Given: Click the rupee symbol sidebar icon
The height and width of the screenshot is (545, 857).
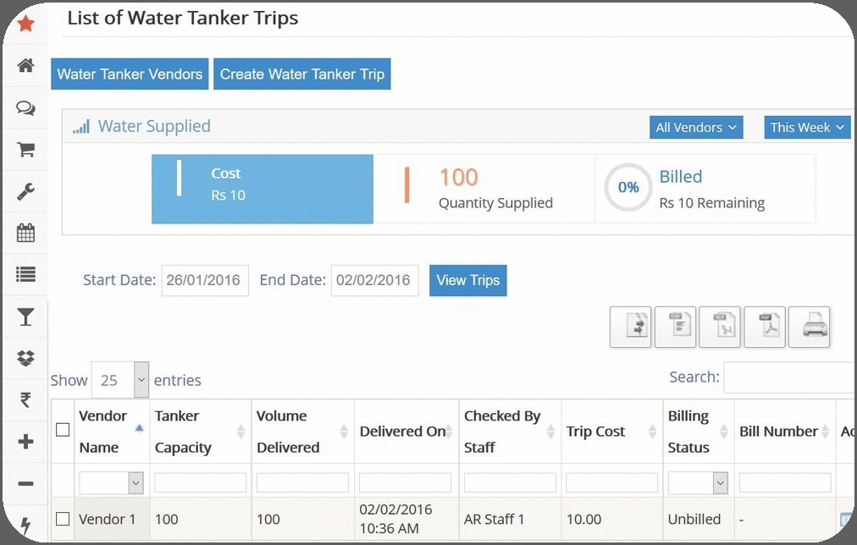Looking at the screenshot, I should (x=25, y=400).
